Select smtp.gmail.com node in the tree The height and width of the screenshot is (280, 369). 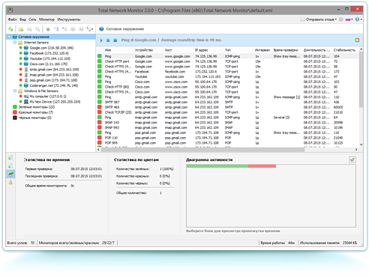[x=54, y=70]
